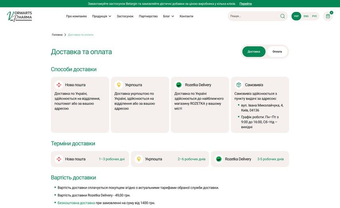Click the 1–3 робочих дні text
The width and height of the screenshot is (340, 208).
(x=112, y=159)
